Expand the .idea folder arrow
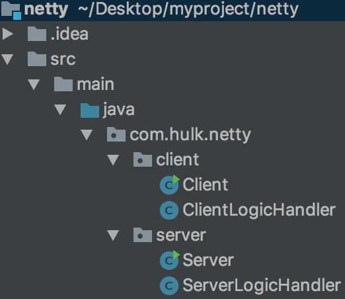 (x=8, y=34)
